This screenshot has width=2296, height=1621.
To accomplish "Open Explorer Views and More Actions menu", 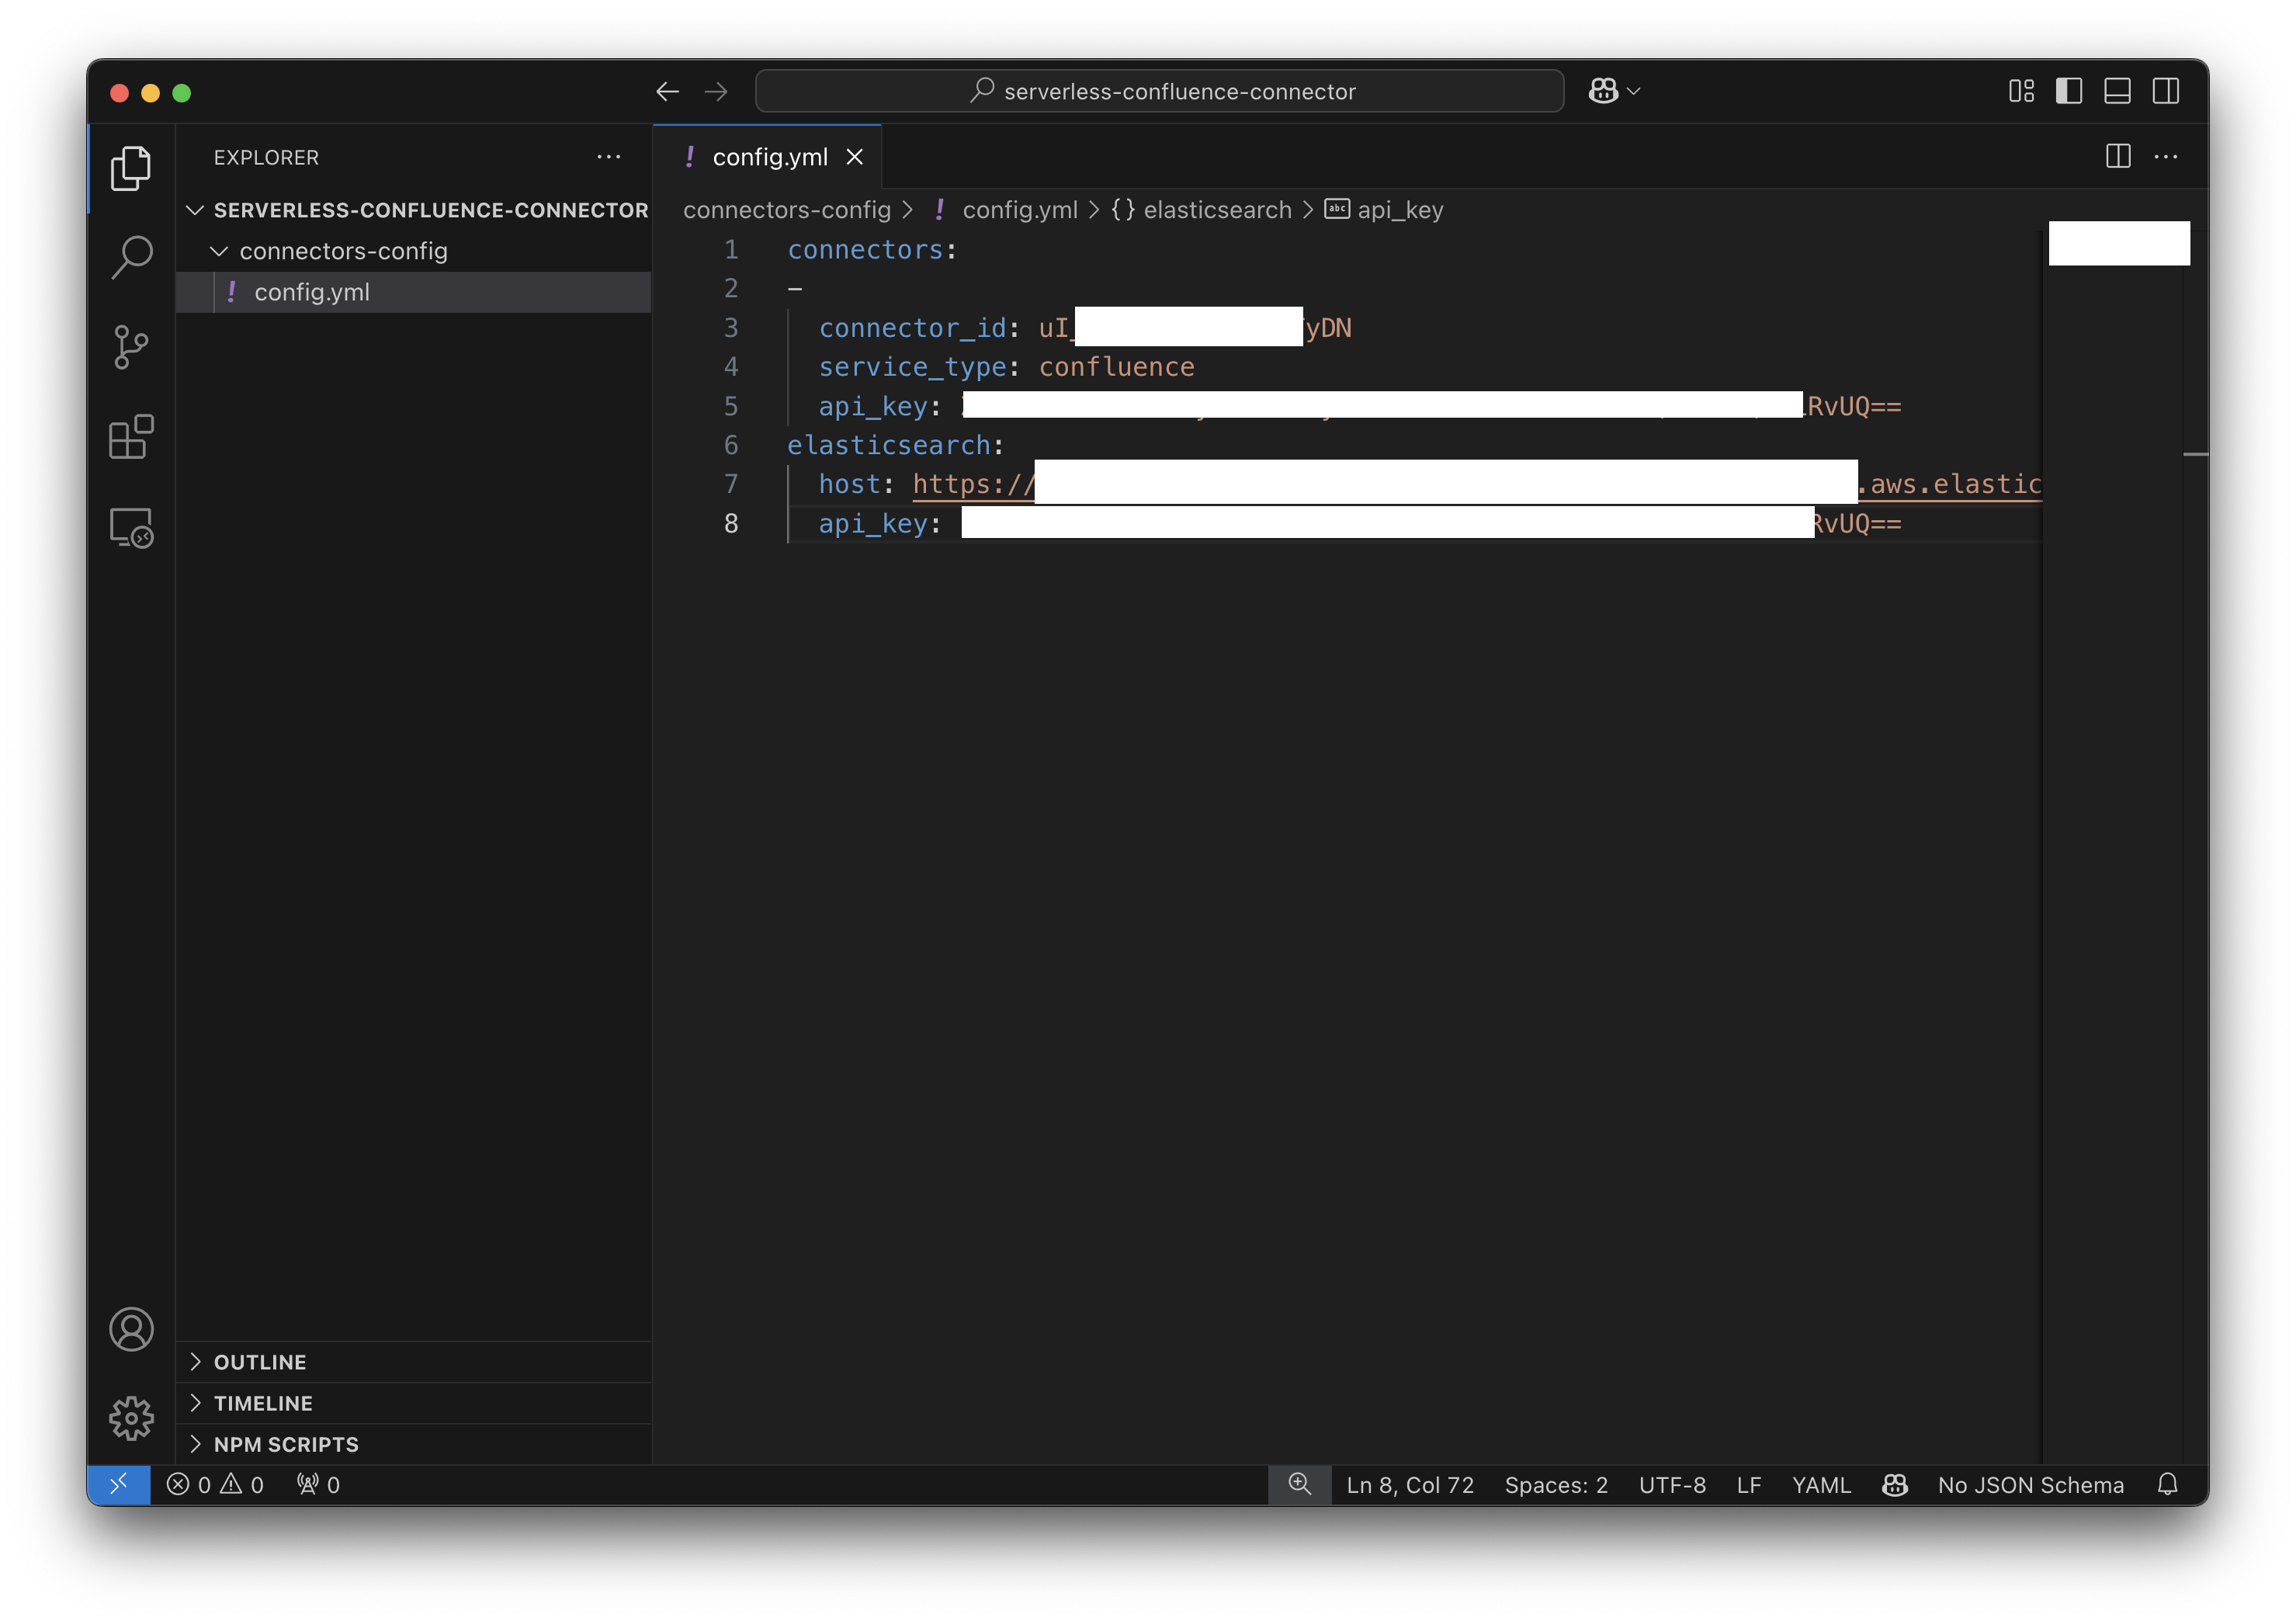I will [608, 157].
